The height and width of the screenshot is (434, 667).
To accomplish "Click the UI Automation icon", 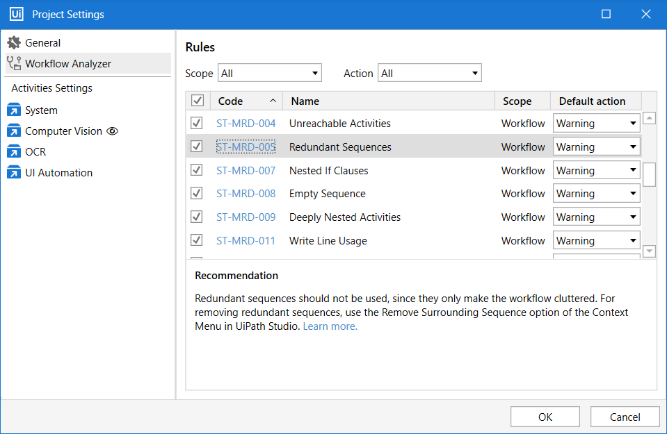I will 14,173.
